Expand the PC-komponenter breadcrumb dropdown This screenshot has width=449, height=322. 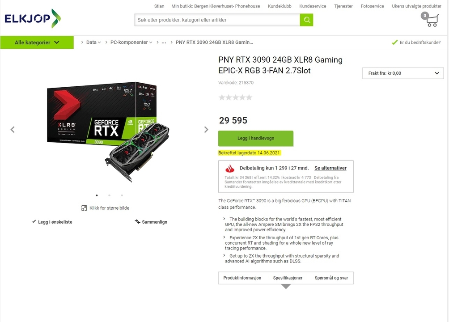click(x=151, y=42)
